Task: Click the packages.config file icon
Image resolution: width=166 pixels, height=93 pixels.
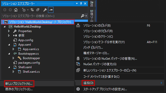Action: point(15,63)
